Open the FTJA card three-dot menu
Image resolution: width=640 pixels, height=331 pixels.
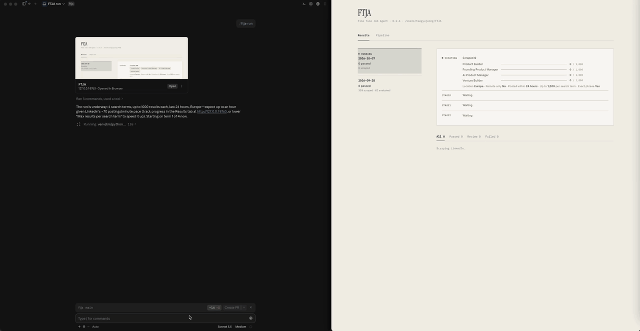[181, 86]
